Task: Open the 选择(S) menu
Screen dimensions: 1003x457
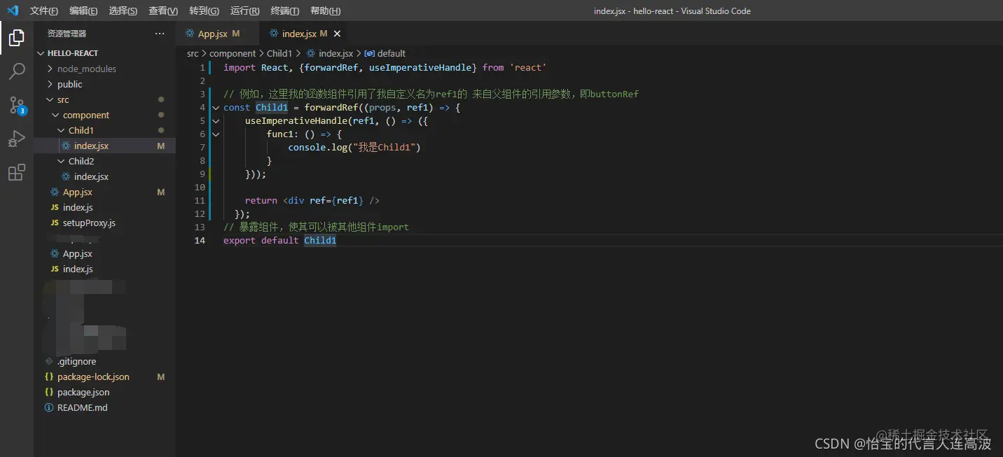Action: [123, 10]
